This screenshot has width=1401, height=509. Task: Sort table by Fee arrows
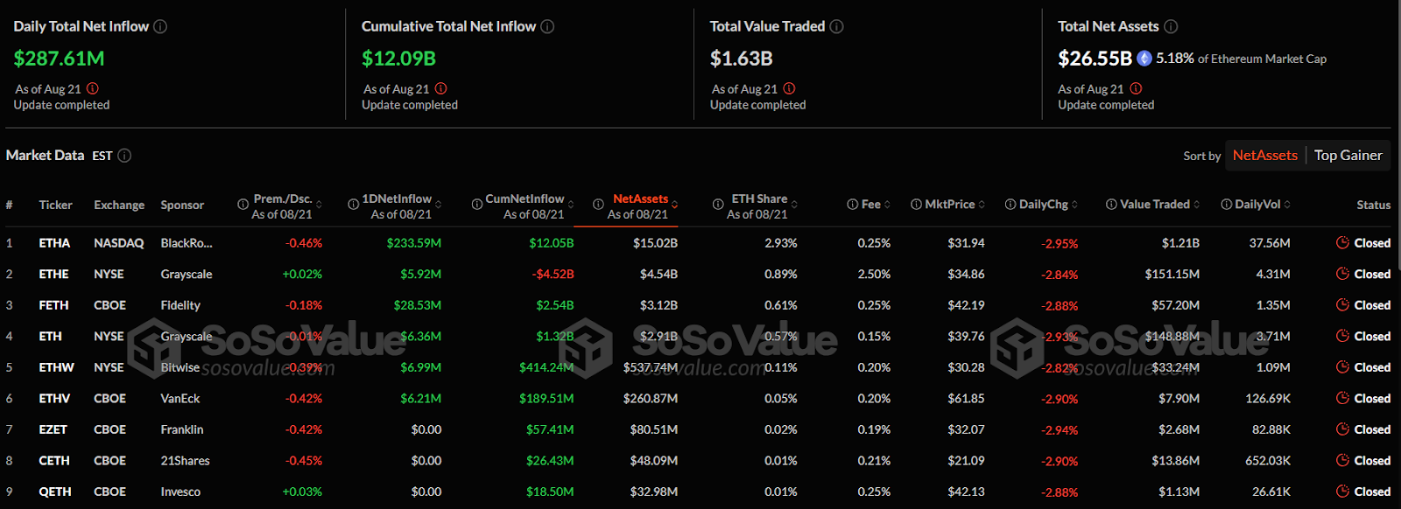tap(887, 205)
